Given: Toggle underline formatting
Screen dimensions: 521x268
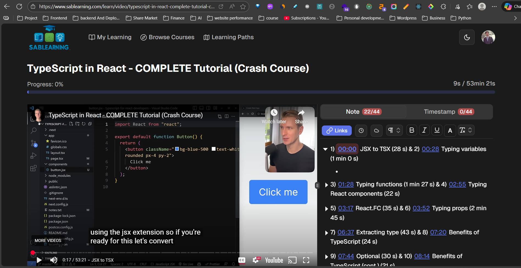Looking at the screenshot, I should click(437, 130).
